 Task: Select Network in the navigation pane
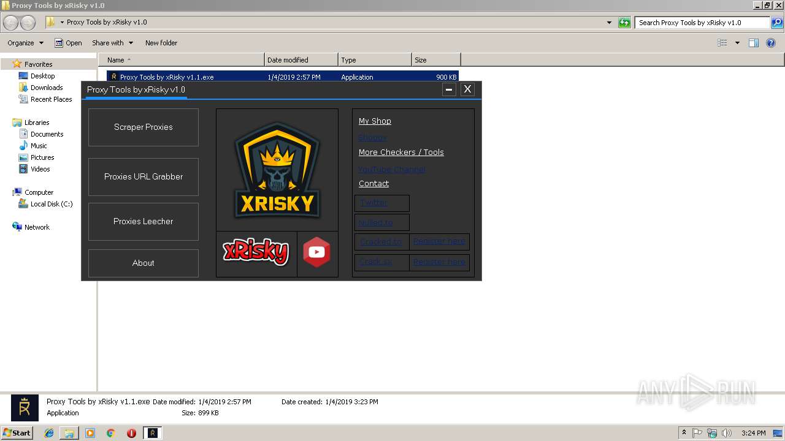[x=37, y=227]
